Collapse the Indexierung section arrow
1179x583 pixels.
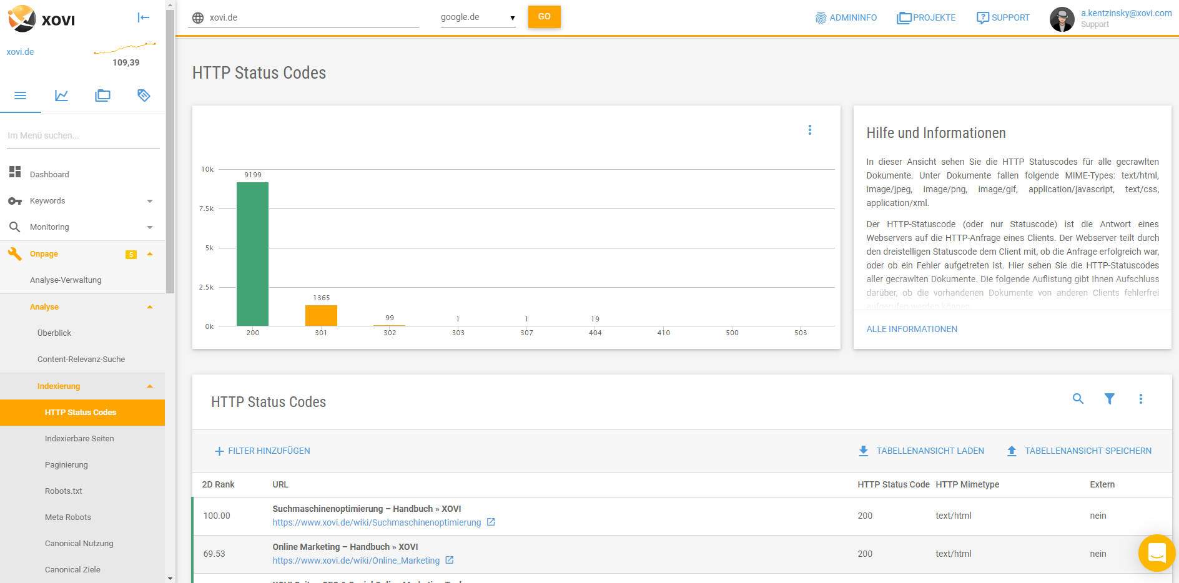150,386
